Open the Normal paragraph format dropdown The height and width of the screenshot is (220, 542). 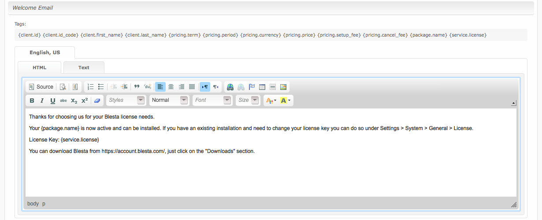(x=169, y=100)
